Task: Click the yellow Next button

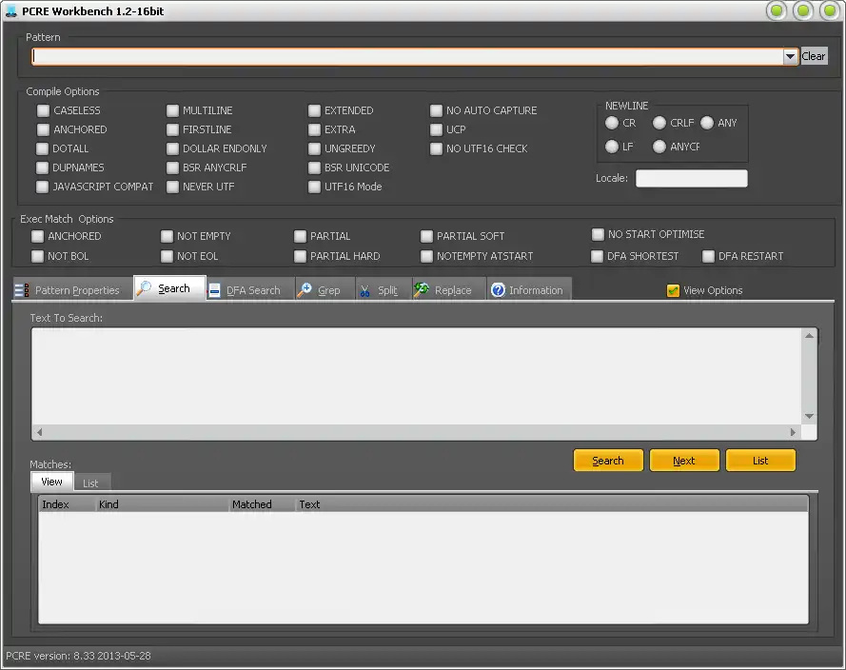Action: [x=684, y=461]
